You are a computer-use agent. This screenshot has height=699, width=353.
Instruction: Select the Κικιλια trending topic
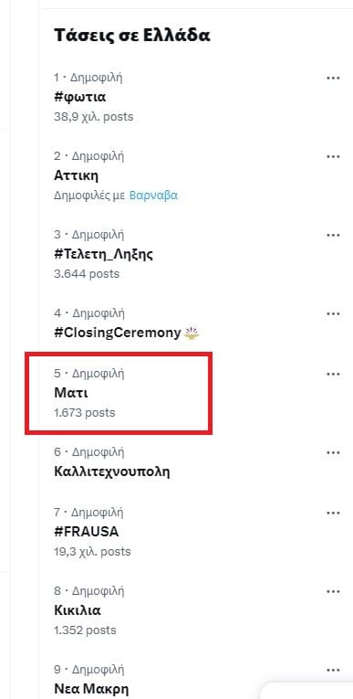78,610
